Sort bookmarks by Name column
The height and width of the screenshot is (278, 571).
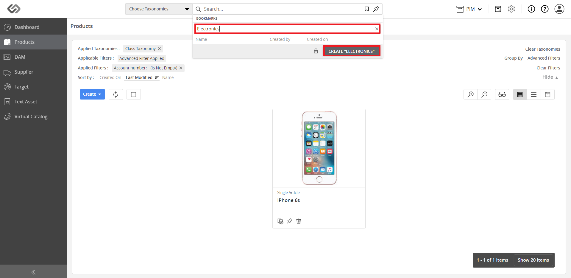point(201,39)
